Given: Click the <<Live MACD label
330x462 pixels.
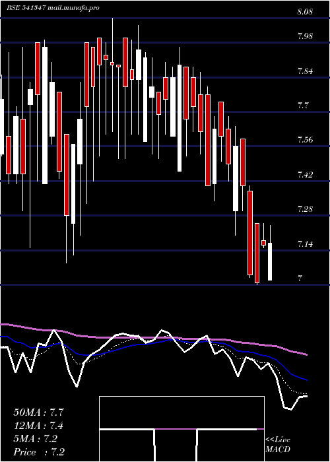Looking at the screenshot, I should (278, 445).
